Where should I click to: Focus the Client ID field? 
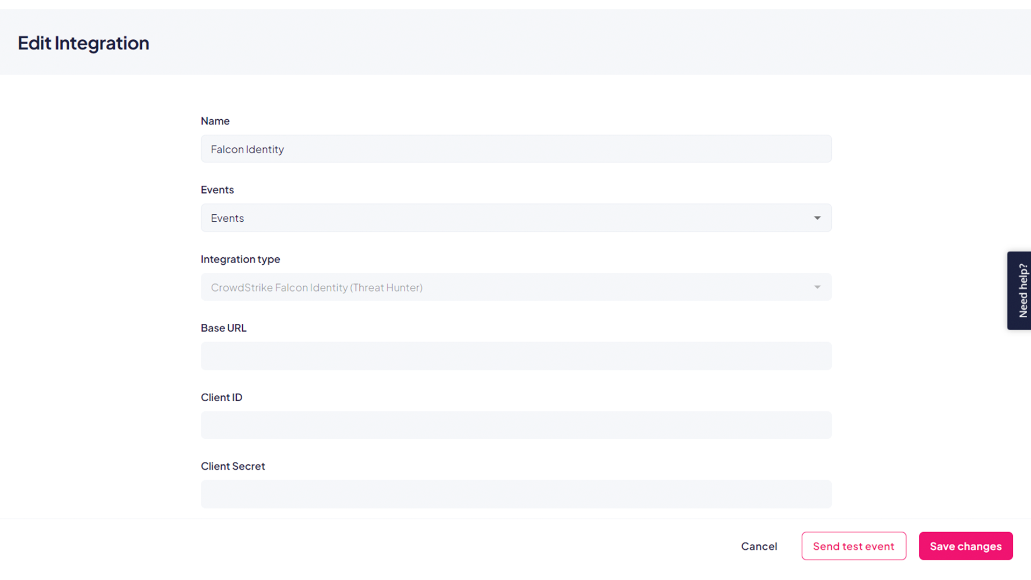click(516, 425)
